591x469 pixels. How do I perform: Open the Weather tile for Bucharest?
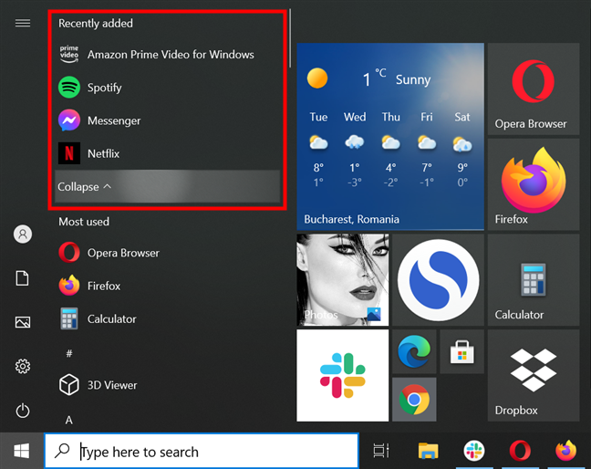389,137
